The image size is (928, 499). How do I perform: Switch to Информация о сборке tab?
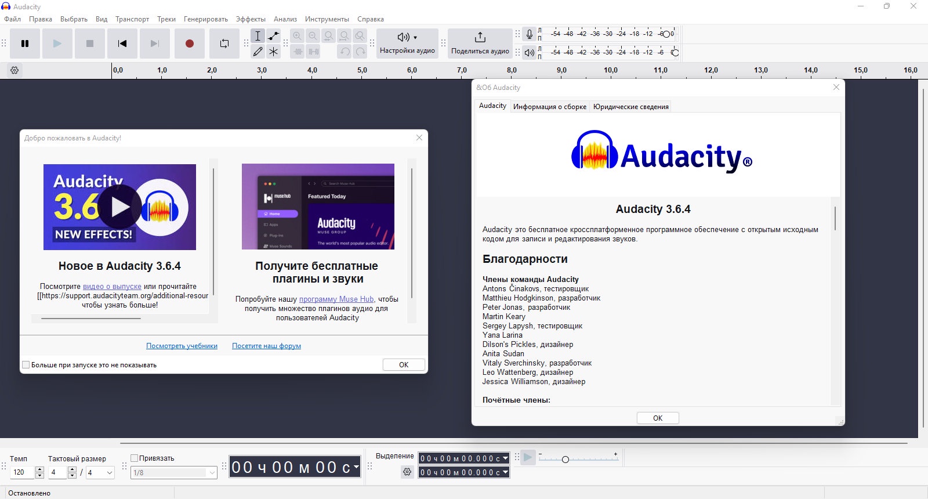click(550, 107)
